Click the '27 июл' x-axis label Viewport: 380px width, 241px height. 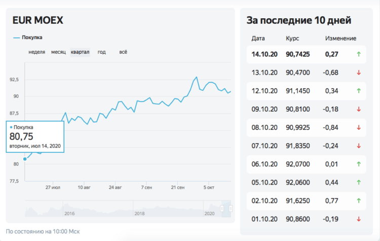pos(53,187)
